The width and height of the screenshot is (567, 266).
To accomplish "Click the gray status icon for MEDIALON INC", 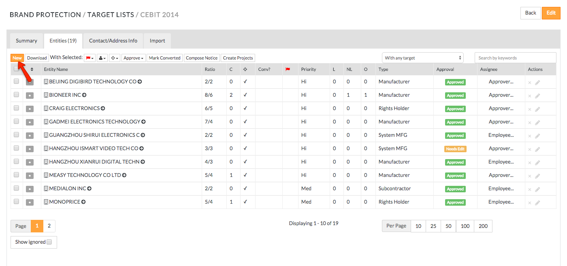I will click(30, 189).
